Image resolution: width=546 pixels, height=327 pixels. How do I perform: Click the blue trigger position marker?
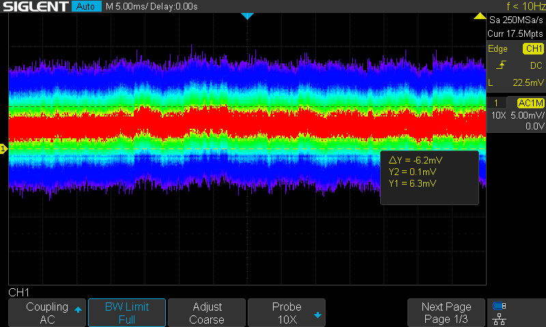coord(247,16)
